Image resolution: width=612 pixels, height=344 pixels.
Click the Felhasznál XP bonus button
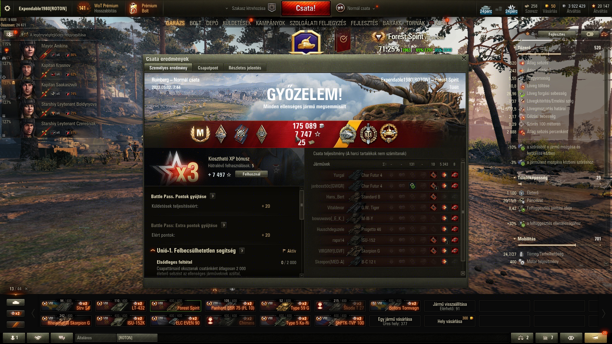pos(251,174)
